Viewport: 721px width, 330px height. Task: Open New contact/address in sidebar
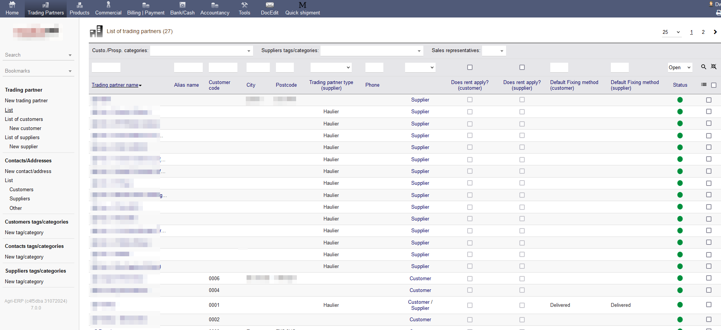[28, 171]
